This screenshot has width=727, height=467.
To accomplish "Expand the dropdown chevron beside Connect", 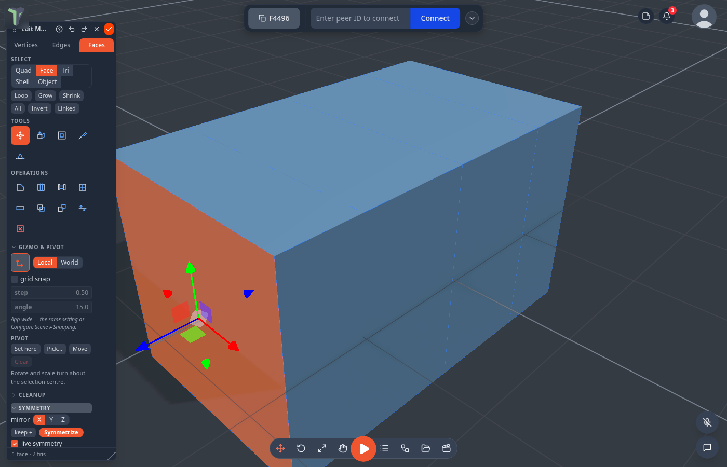I will click(x=472, y=18).
